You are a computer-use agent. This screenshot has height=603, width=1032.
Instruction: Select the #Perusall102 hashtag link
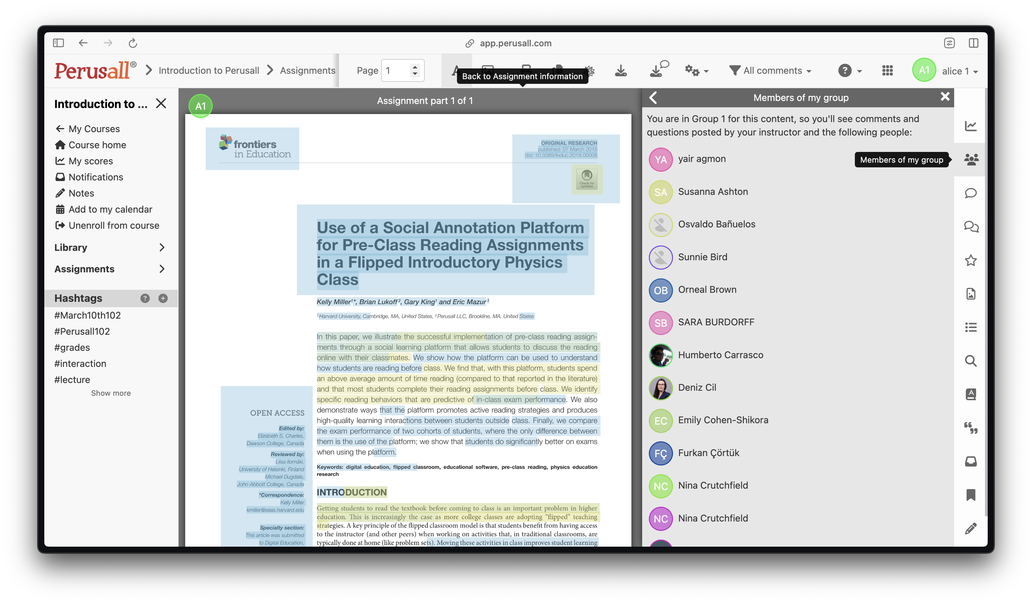pos(82,331)
